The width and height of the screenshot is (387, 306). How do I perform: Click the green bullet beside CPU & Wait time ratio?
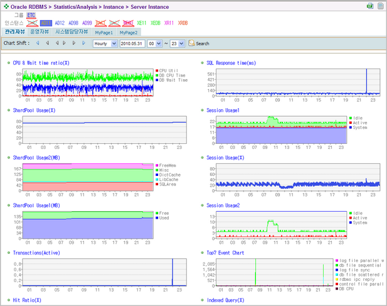9,63
